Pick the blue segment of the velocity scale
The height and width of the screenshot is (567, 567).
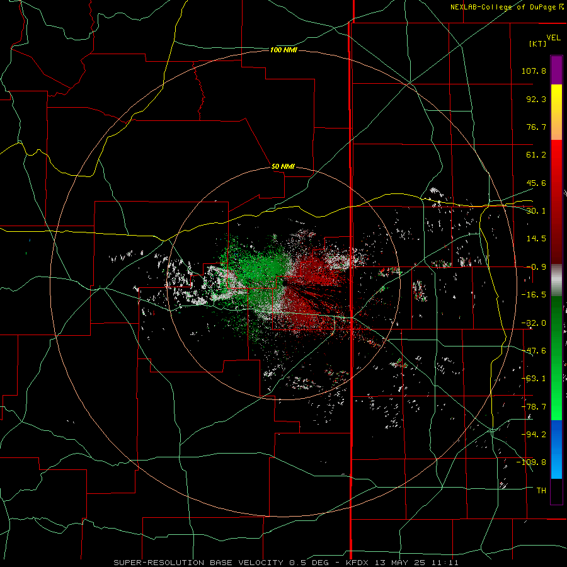click(556, 449)
